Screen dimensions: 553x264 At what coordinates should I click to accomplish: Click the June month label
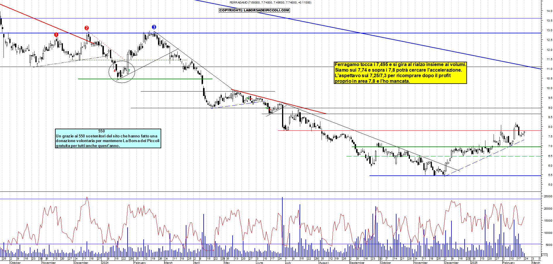(x=260, y=263)
